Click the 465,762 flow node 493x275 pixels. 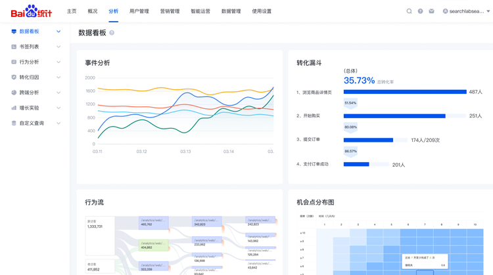153,222
